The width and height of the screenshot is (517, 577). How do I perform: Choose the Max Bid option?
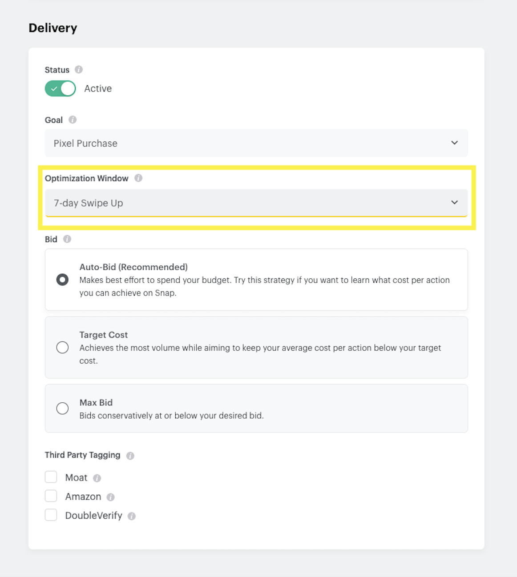tap(62, 408)
